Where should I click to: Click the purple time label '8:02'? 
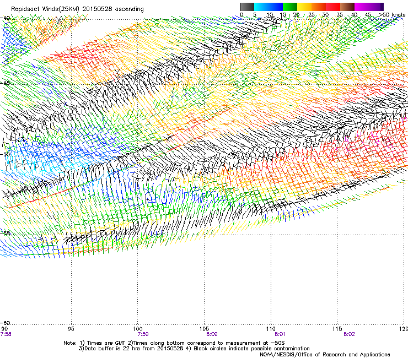pos(349,334)
